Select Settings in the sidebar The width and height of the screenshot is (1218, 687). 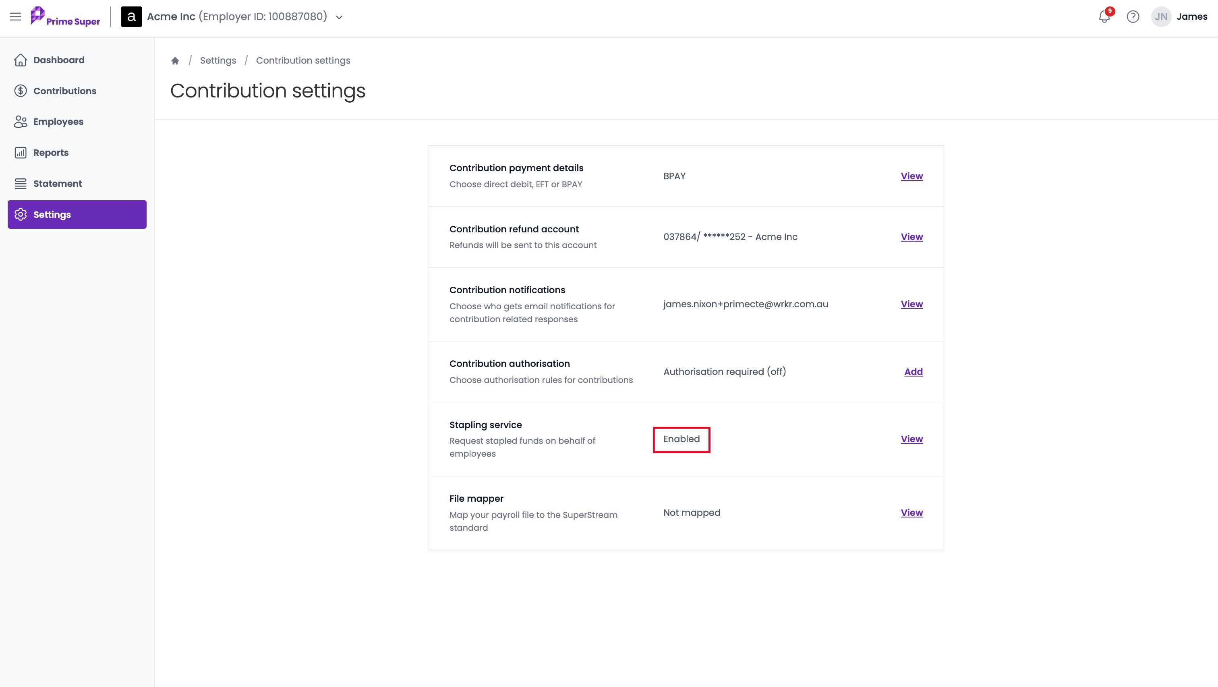point(77,214)
